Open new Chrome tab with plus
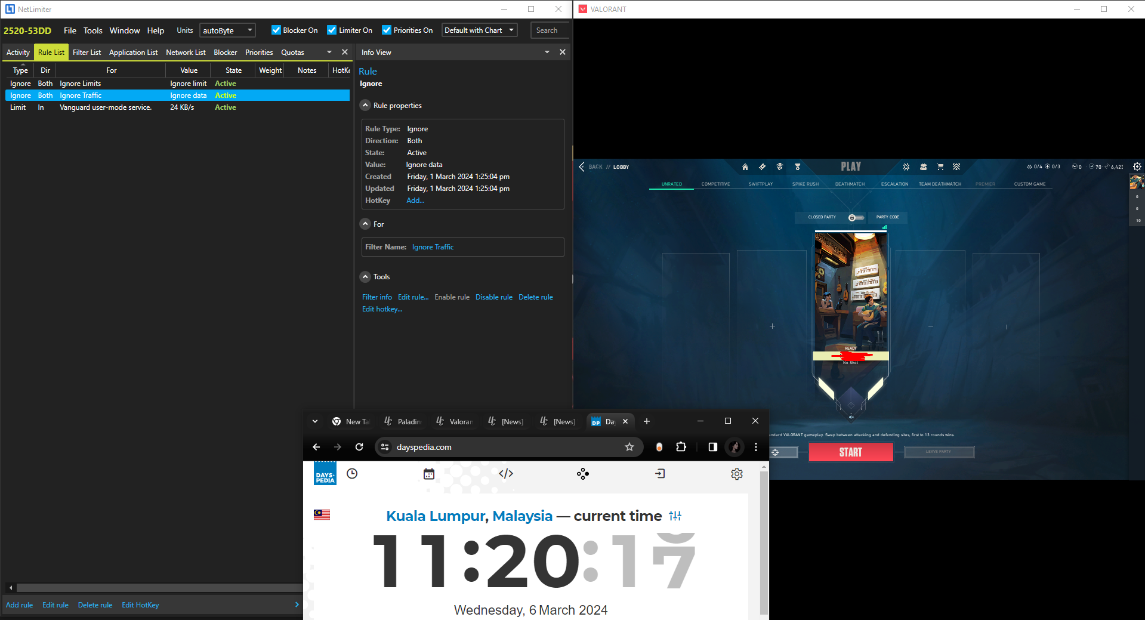 [x=646, y=421]
